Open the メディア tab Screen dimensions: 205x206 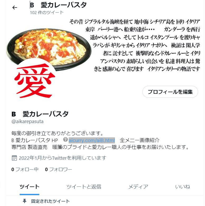(x=138, y=187)
